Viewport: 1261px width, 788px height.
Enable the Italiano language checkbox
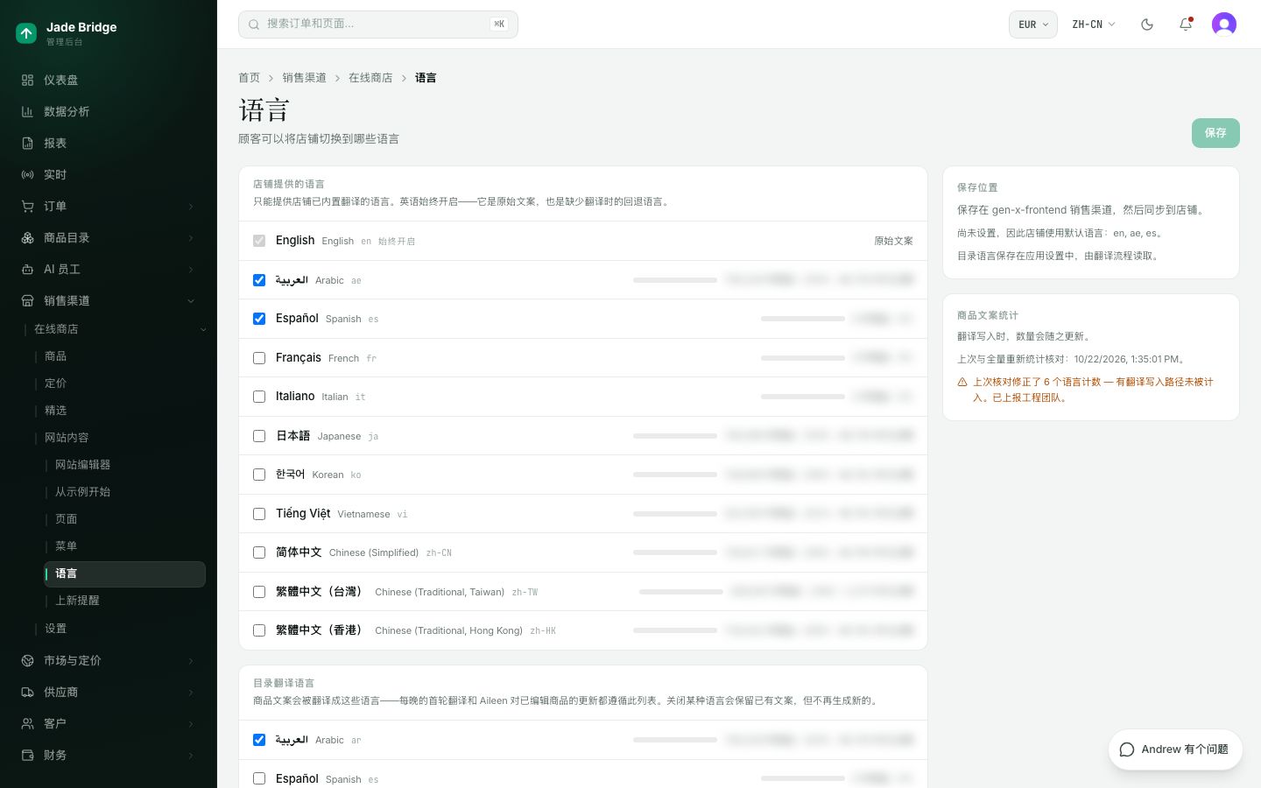pyautogui.click(x=259, y=397)
